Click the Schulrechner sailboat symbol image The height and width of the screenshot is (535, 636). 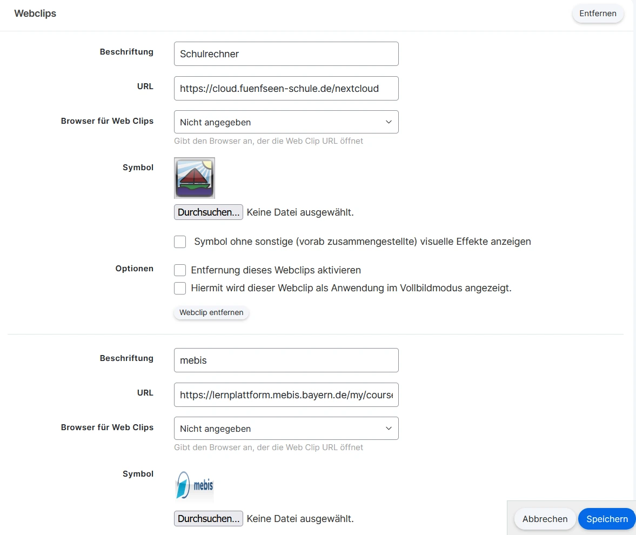pos(195,178)
